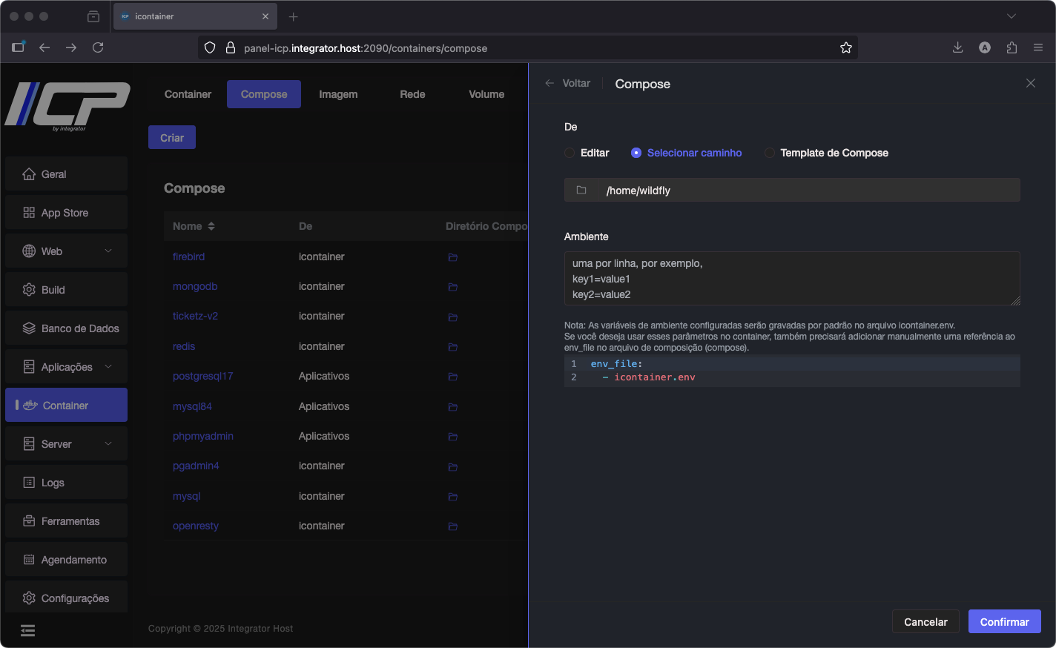Screen dimensions: 1056x648
Task: Bookmark the page with the star icon
Action: [x=845, y=48]
